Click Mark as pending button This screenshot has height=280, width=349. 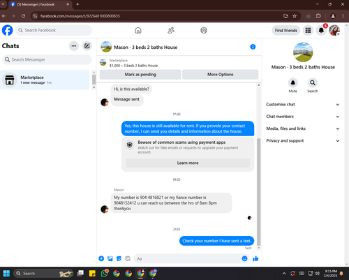140,75
